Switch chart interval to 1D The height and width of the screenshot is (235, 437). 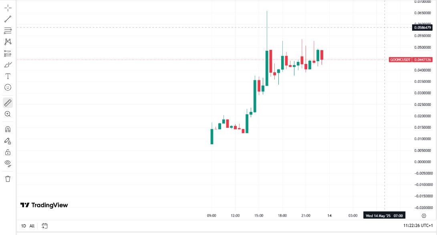click(x=23, y=226)
